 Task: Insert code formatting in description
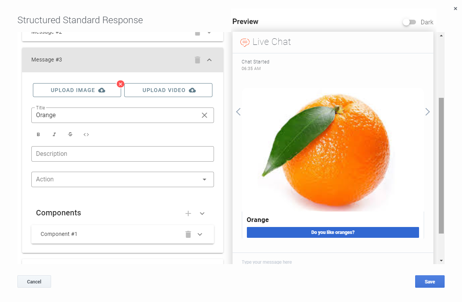(86, 135)
